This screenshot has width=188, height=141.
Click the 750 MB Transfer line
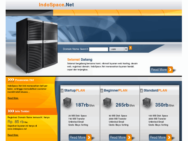click(77, 119)
